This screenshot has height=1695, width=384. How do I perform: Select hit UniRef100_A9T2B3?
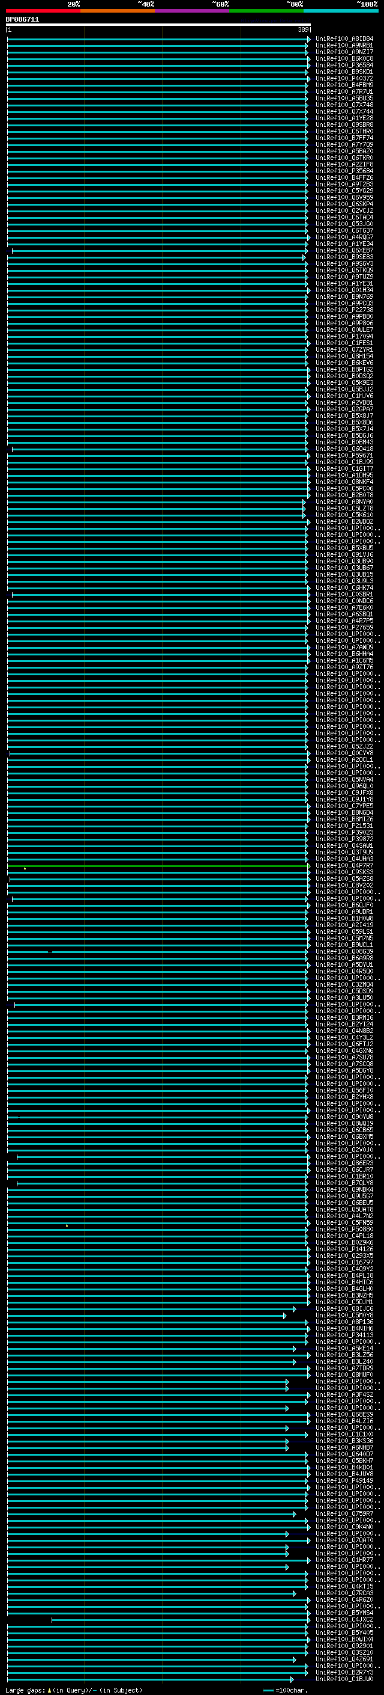pos(344,184)
